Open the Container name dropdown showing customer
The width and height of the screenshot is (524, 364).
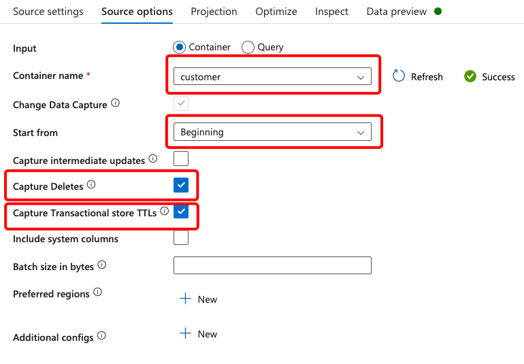point(272,77)
